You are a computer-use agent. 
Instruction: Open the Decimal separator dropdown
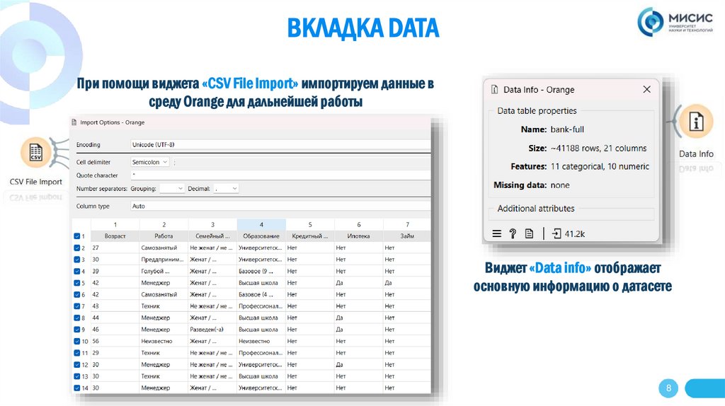pos(226,188)
